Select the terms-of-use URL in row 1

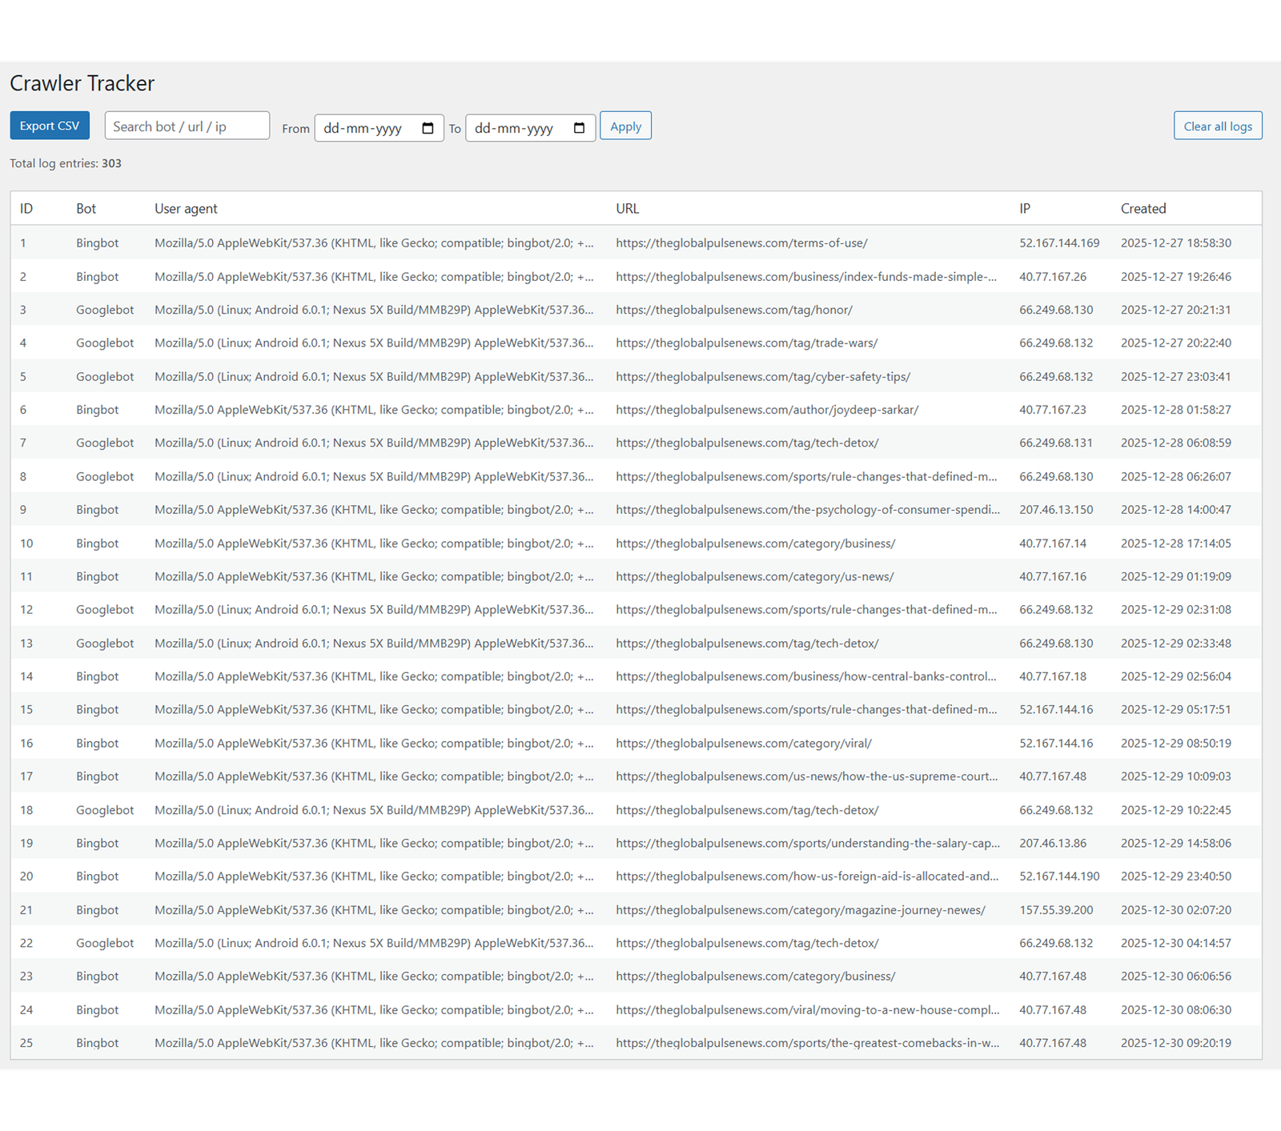(741, 243)
